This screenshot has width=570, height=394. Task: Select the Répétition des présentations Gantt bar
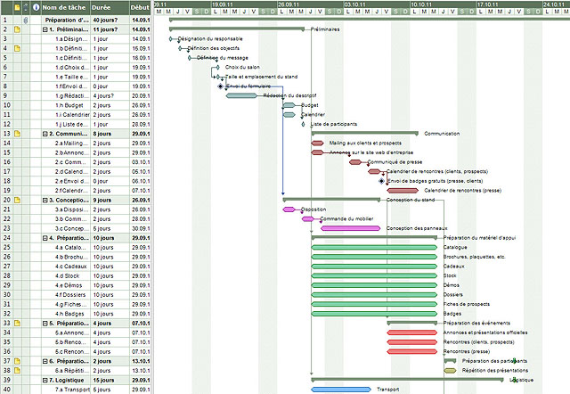click(450, 370)
